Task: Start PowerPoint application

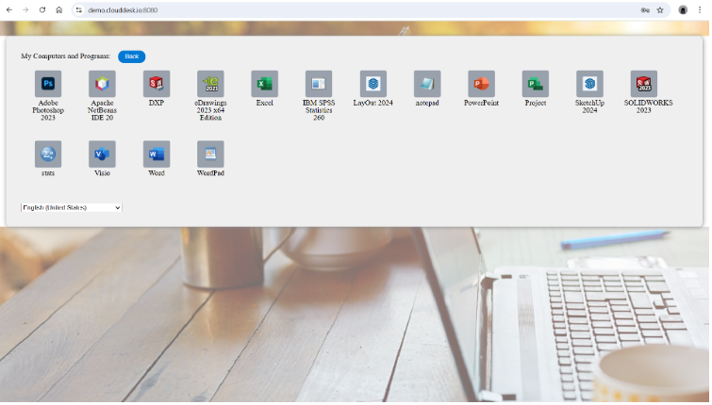Action: click(481, 84)
